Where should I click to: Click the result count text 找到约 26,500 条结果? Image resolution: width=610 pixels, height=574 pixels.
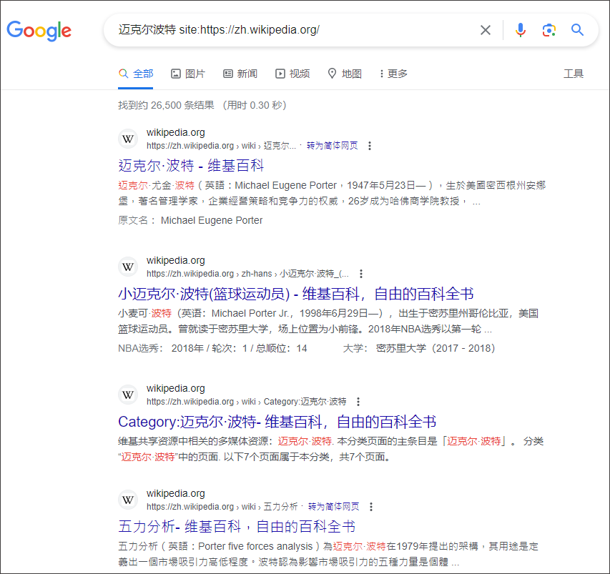point(166,105)
